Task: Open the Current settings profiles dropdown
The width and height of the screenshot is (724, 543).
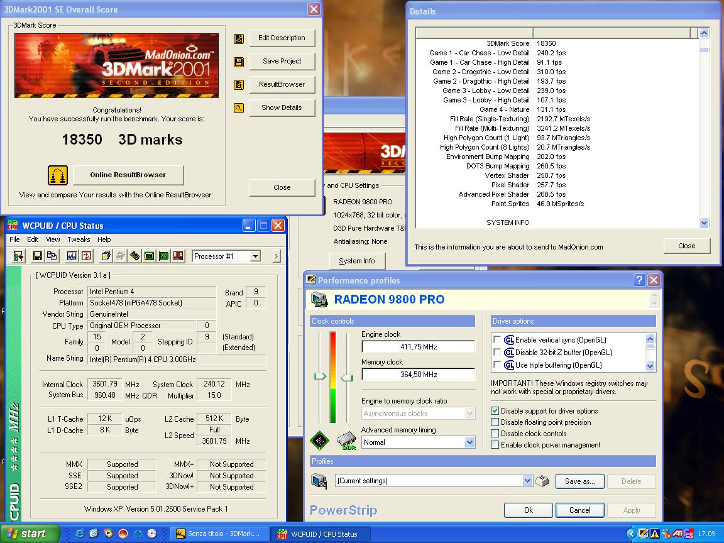Action: click(x=527, y=481)
